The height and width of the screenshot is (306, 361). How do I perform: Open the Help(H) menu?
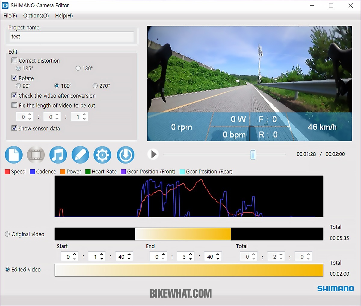64,16
